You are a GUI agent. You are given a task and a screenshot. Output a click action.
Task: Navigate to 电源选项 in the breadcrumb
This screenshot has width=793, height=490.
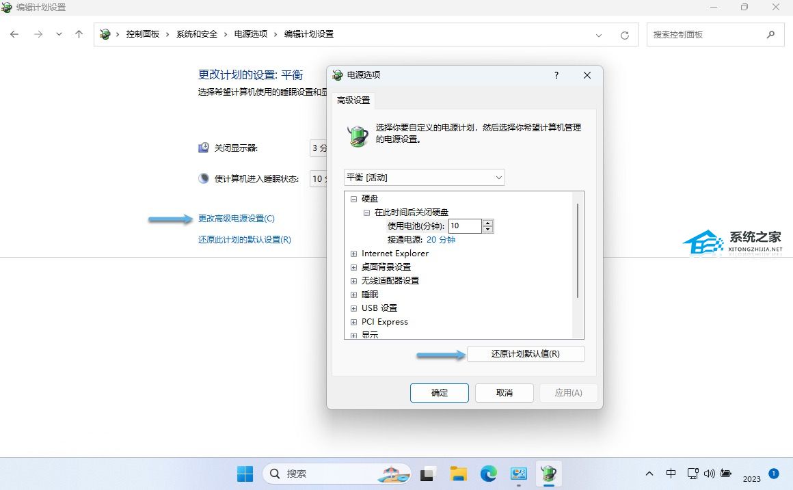(250, 34)
